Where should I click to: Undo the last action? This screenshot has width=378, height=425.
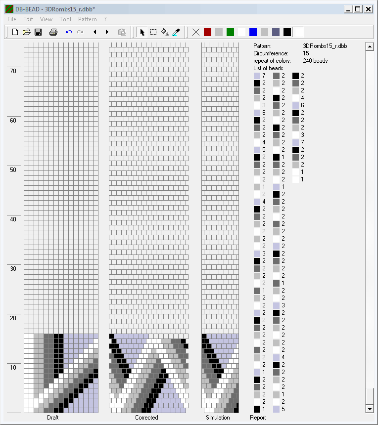(x=68, y=32)
